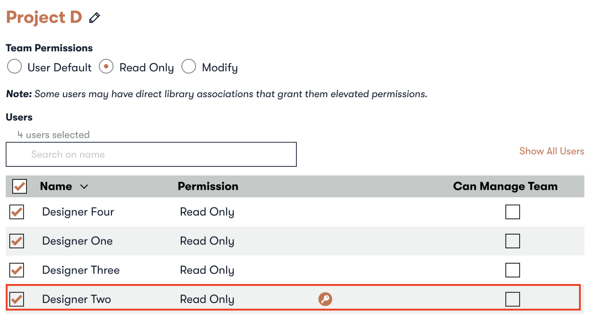Choose the Modify radio option
This screenshot has width=595, height=319.
(x=189, y=67)
